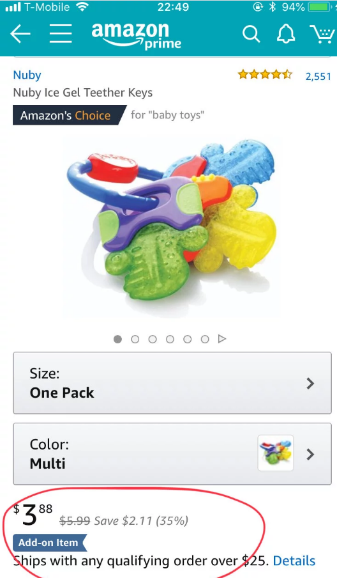Tap the chevron in the Size row
Image resolution: width=337 pixels, height=578 pixels.
pos(310,384)
